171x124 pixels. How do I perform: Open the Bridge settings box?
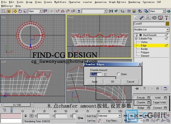(149, 108)
